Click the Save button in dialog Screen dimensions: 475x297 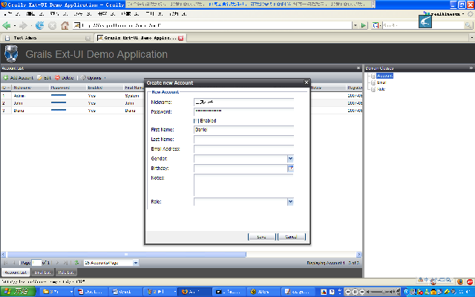261,237
